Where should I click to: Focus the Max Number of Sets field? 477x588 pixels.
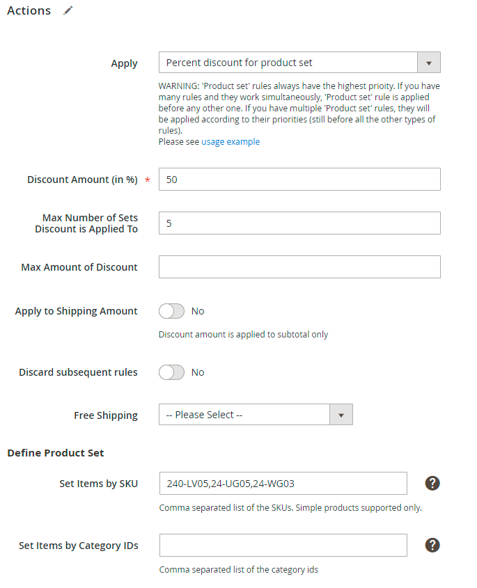pos(299,223)
